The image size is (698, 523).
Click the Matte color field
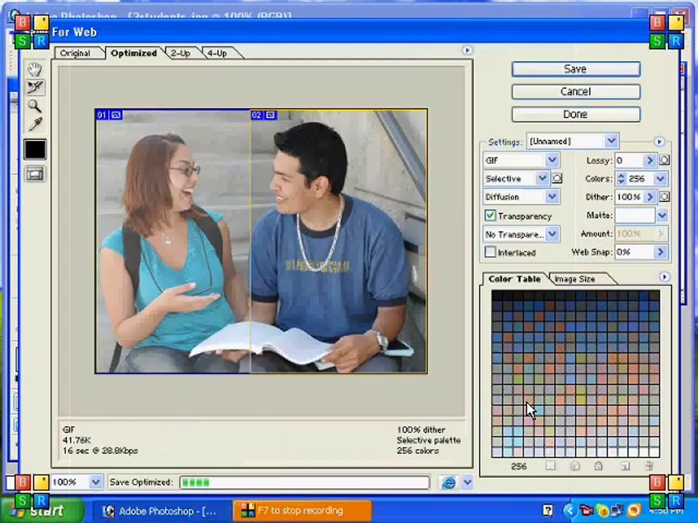pyautogui.click(x=635, y=215)
